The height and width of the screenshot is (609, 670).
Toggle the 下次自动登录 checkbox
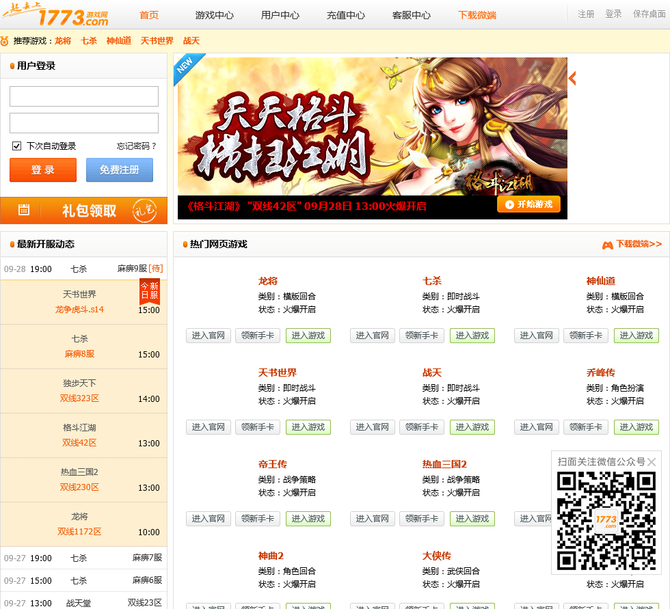(x=16, y=146)
